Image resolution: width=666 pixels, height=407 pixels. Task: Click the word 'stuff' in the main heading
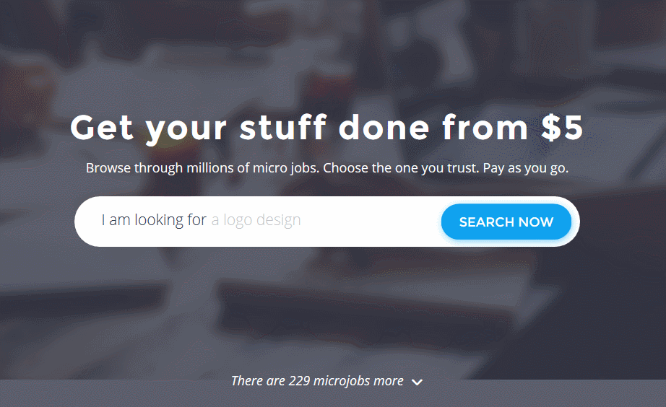(x=283, y=127)
